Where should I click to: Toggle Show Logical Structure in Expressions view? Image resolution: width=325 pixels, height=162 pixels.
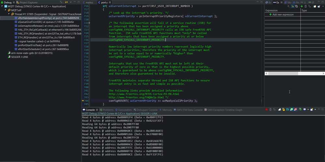[292, 6]
